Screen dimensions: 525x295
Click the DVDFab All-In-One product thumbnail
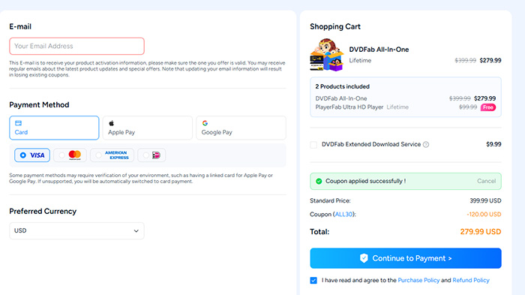(327, 55)
